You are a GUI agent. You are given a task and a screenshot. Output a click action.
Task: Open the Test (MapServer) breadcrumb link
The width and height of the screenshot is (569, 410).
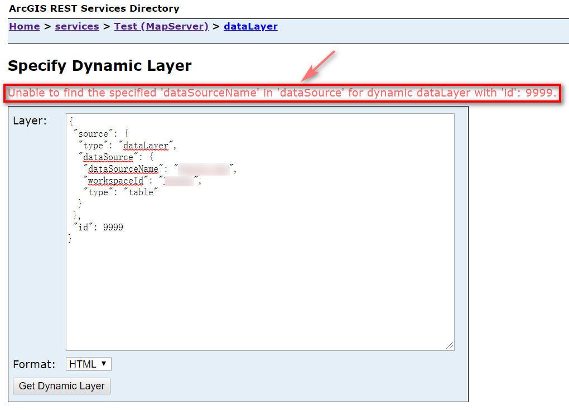(x=161, y=26)
